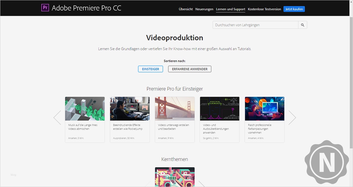Click the Kernthemen section heading
353x187 pixels.
pos(175,159)
